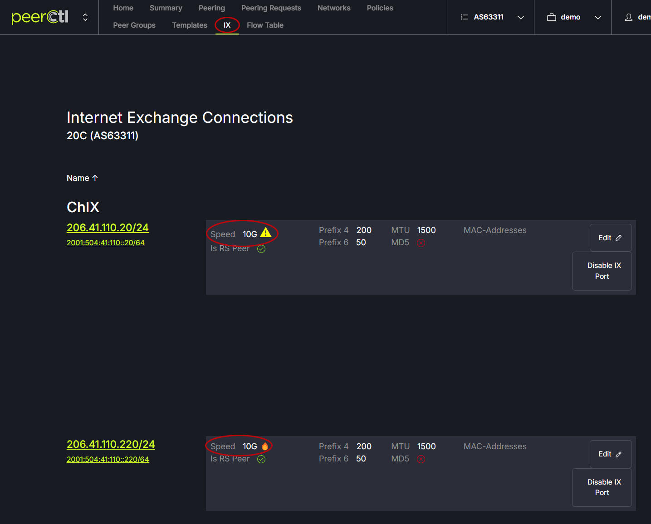This screenshot has width=651, height=524.
Task: Click the yellow speed warning triangle icon
Action: point(266,233)
